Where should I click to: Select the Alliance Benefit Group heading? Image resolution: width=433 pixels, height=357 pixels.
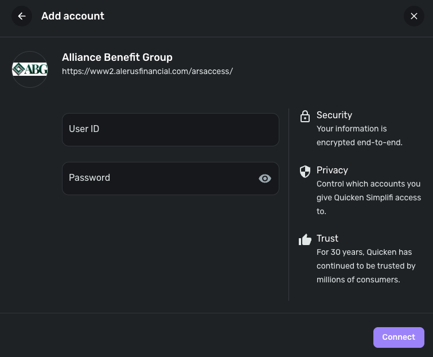pyautogui.click(x=117, y=57)
